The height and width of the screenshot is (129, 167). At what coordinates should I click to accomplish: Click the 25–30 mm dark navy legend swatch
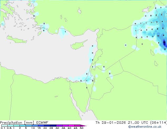(x=53, y=126)
